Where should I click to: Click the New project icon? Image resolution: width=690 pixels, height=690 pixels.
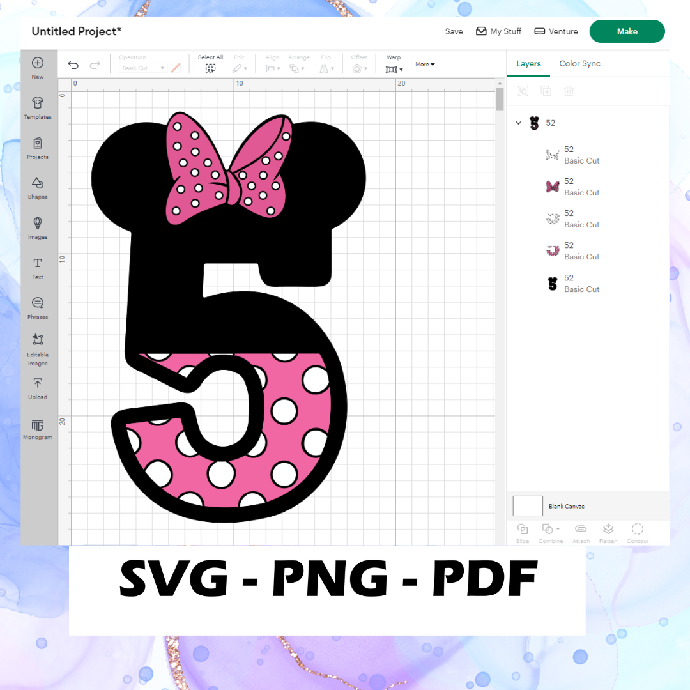(x=38, y=63)
